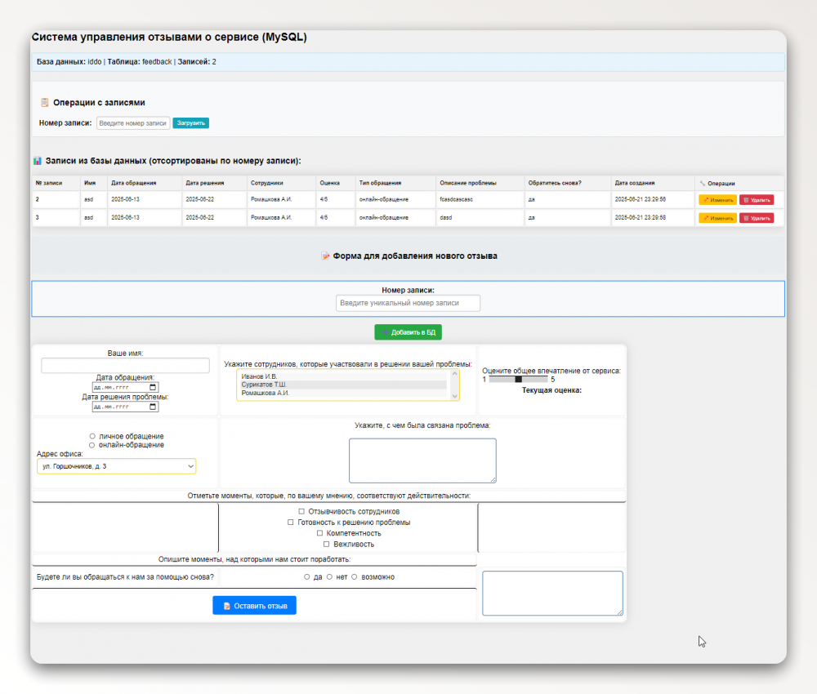
Task: Check the 'Отзывчивость сотрудников' checkbox
Action: tap(301, 511)
